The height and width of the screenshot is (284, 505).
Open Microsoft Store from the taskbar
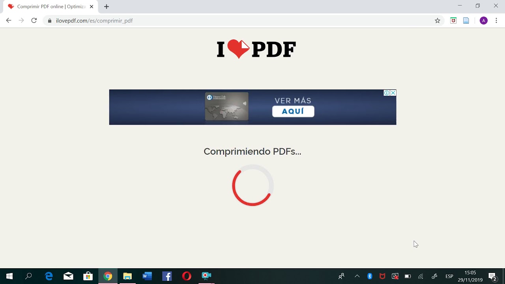[x=88, y=276]
